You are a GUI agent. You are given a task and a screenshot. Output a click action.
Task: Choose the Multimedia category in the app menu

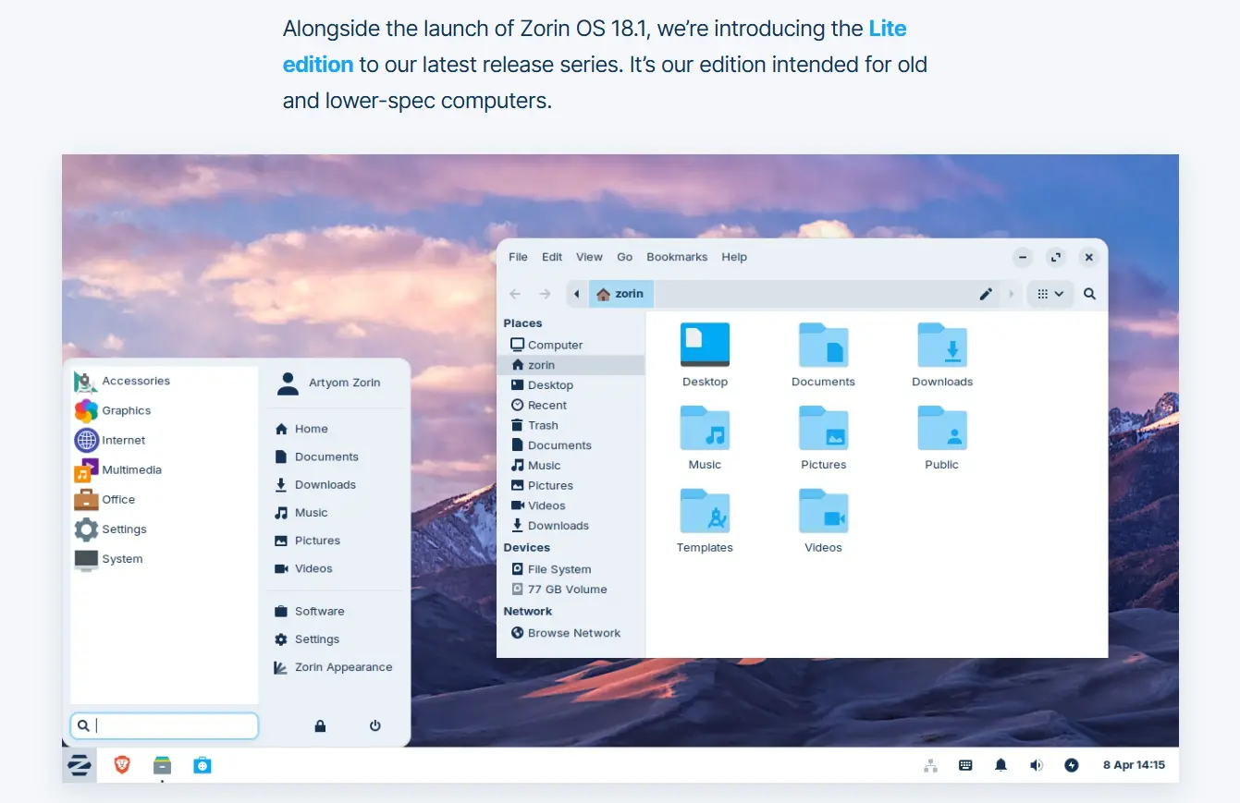coord(164,469)
